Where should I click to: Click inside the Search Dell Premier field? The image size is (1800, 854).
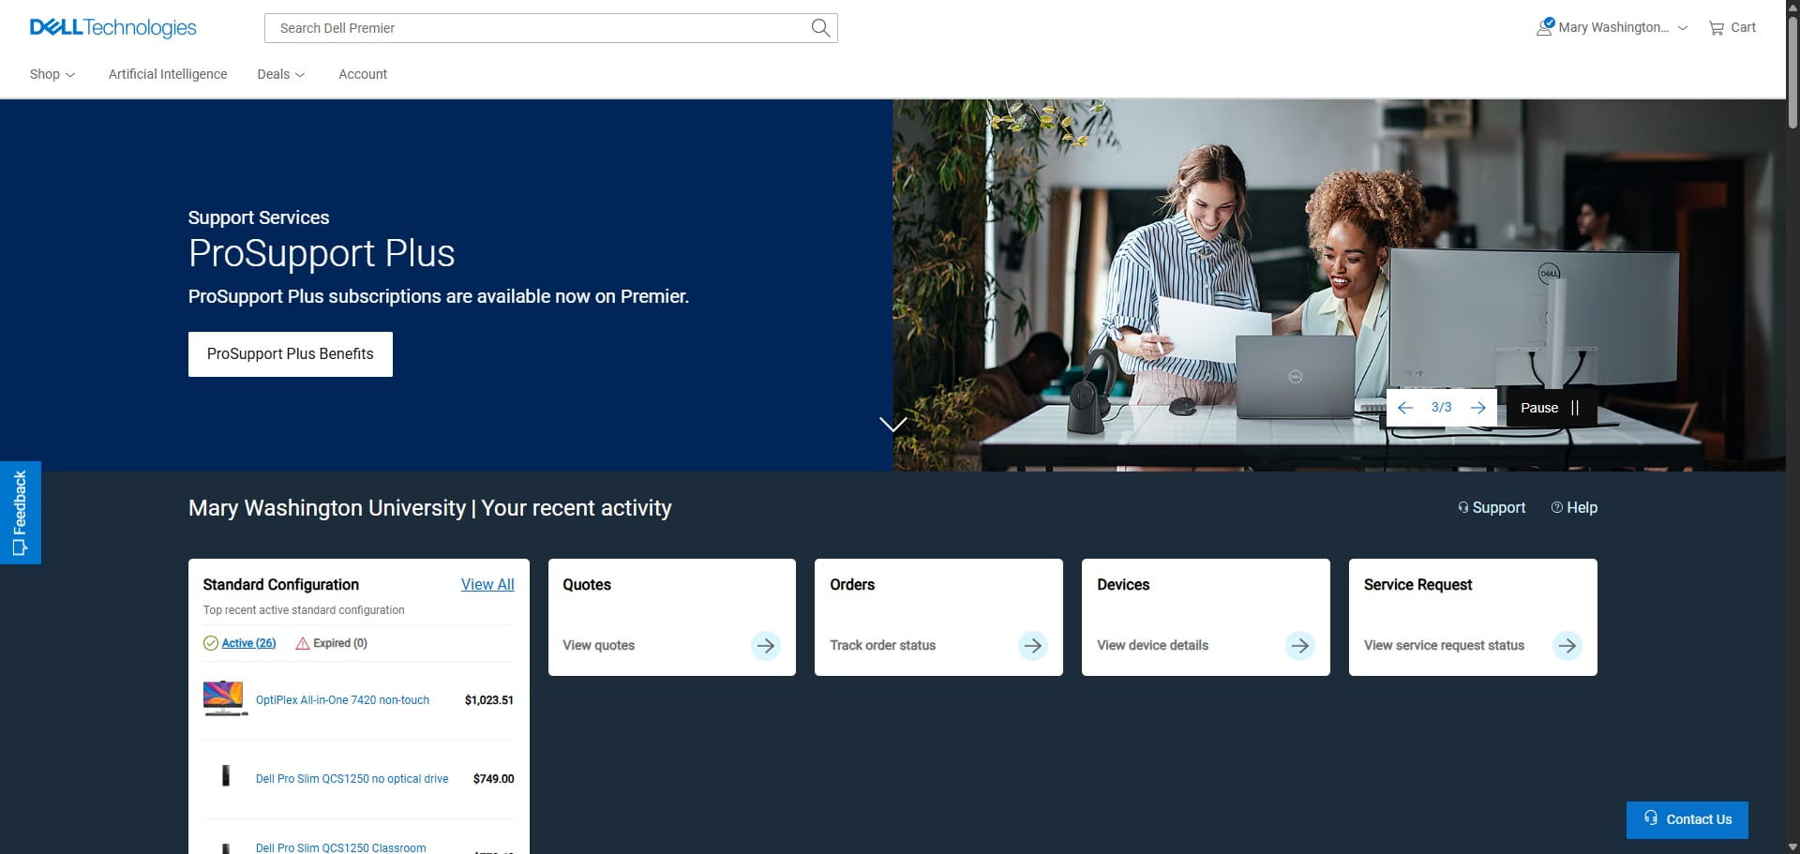534,27
